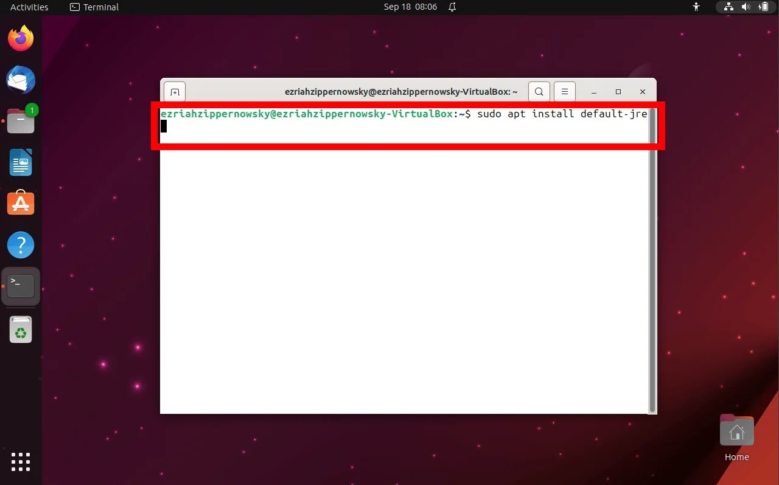The image size is (779, 485).
Task: Click Activities in the top bar
Action: (x=29, y=7)
